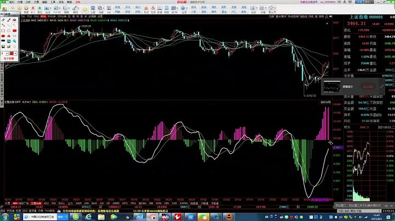This screenshot has height=221, width=395.
Task: Click the 设置 button left of indicator tabs
Action: click(x=7, y=203)
